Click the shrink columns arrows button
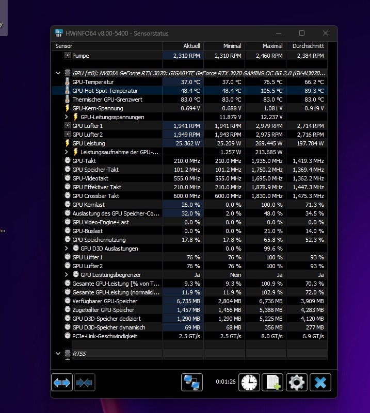This screenshot has width=370, height=413. coord(84,382)
